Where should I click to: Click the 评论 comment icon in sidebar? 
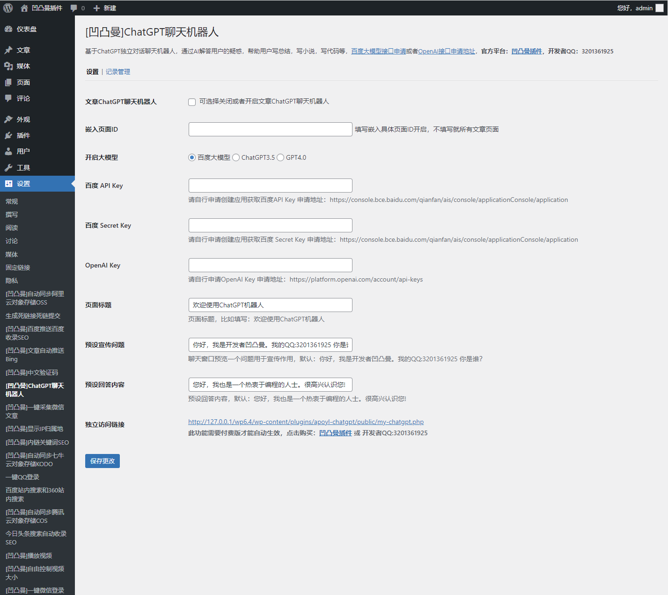tap(8, 98)
